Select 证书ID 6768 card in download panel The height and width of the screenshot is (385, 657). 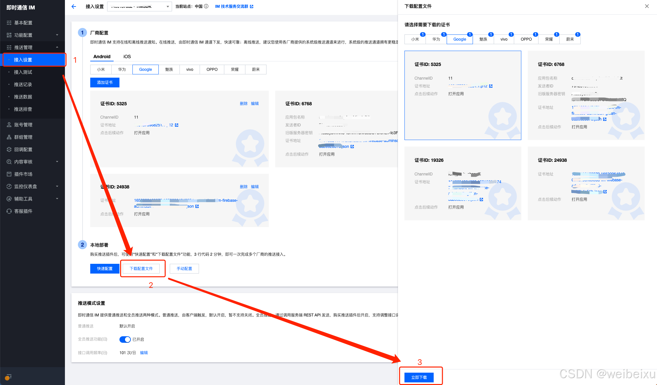coord(586,95)
